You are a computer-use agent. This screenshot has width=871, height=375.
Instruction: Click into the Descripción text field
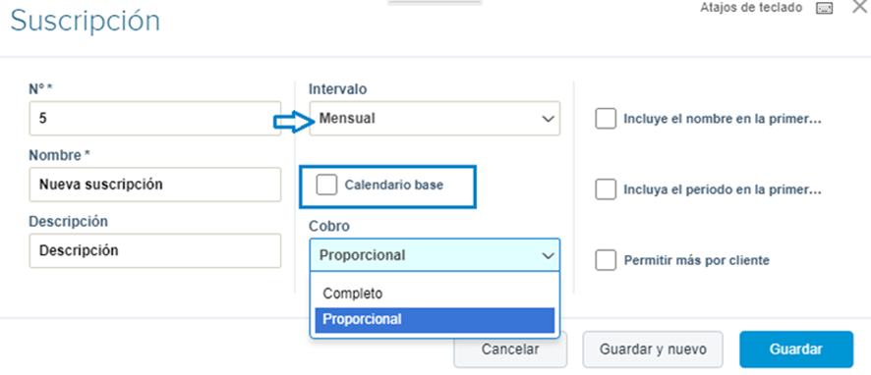click(155, 250)
